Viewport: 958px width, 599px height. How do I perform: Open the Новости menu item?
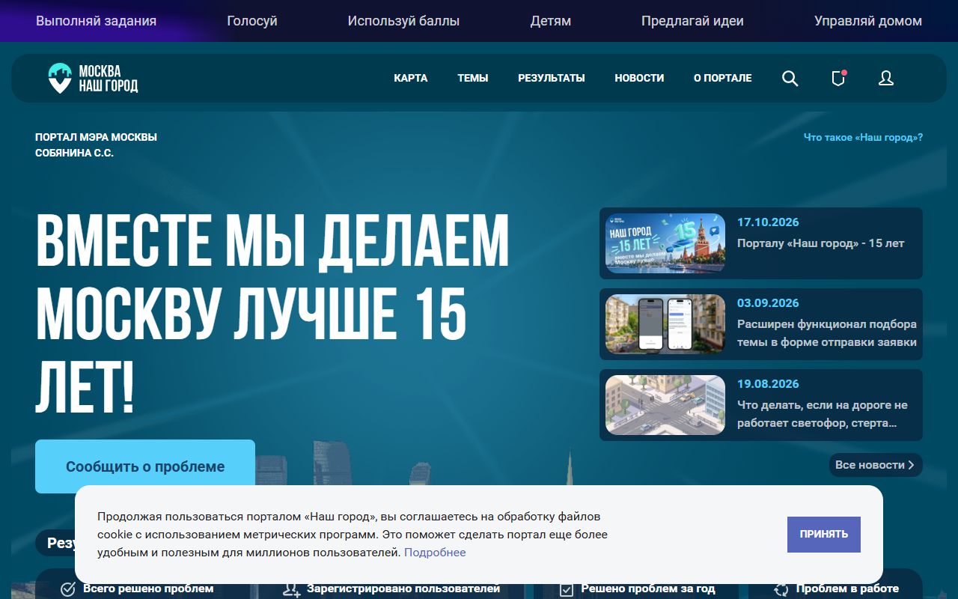[639, 78]
